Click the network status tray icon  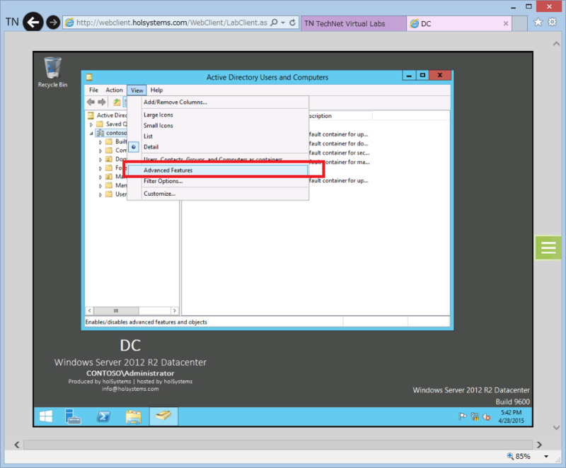click(x=475, y=417)
